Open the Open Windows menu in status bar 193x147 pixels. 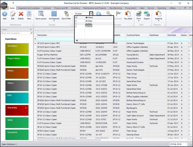tap(9, 144)
